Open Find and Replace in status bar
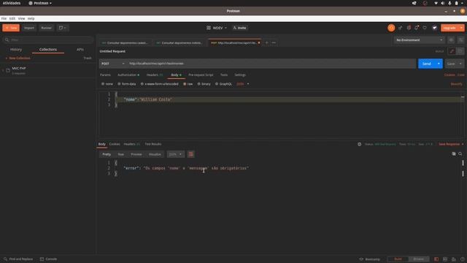Screen dimensions: 467x263 18,259
